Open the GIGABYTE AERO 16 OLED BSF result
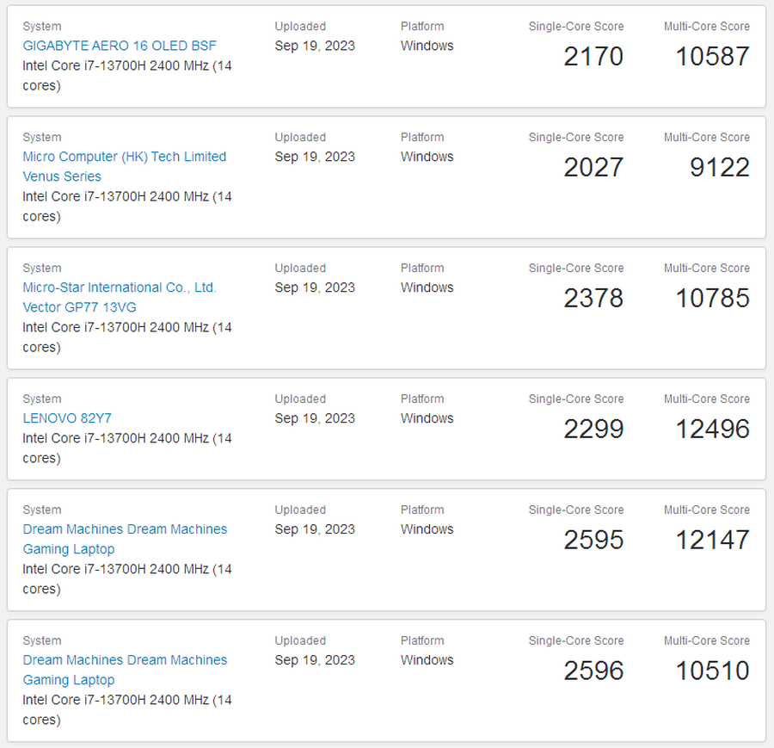The height and width of the screenshot is (748, 774). click(120, 46)
